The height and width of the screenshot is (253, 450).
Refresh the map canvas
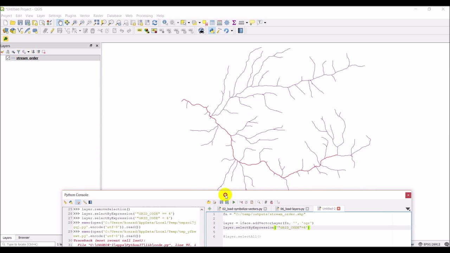(x=155, y=22)
